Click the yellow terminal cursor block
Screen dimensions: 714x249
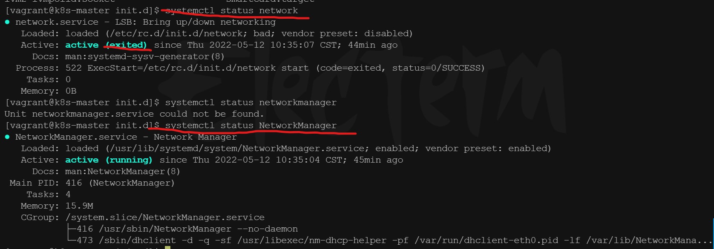168,247
